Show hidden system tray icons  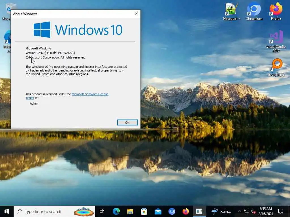click(240, 211)
